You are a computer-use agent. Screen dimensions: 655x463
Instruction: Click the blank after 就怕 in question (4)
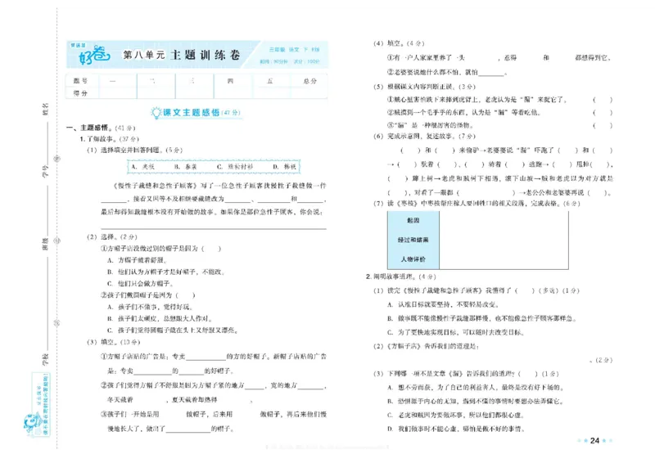point(490,73)
